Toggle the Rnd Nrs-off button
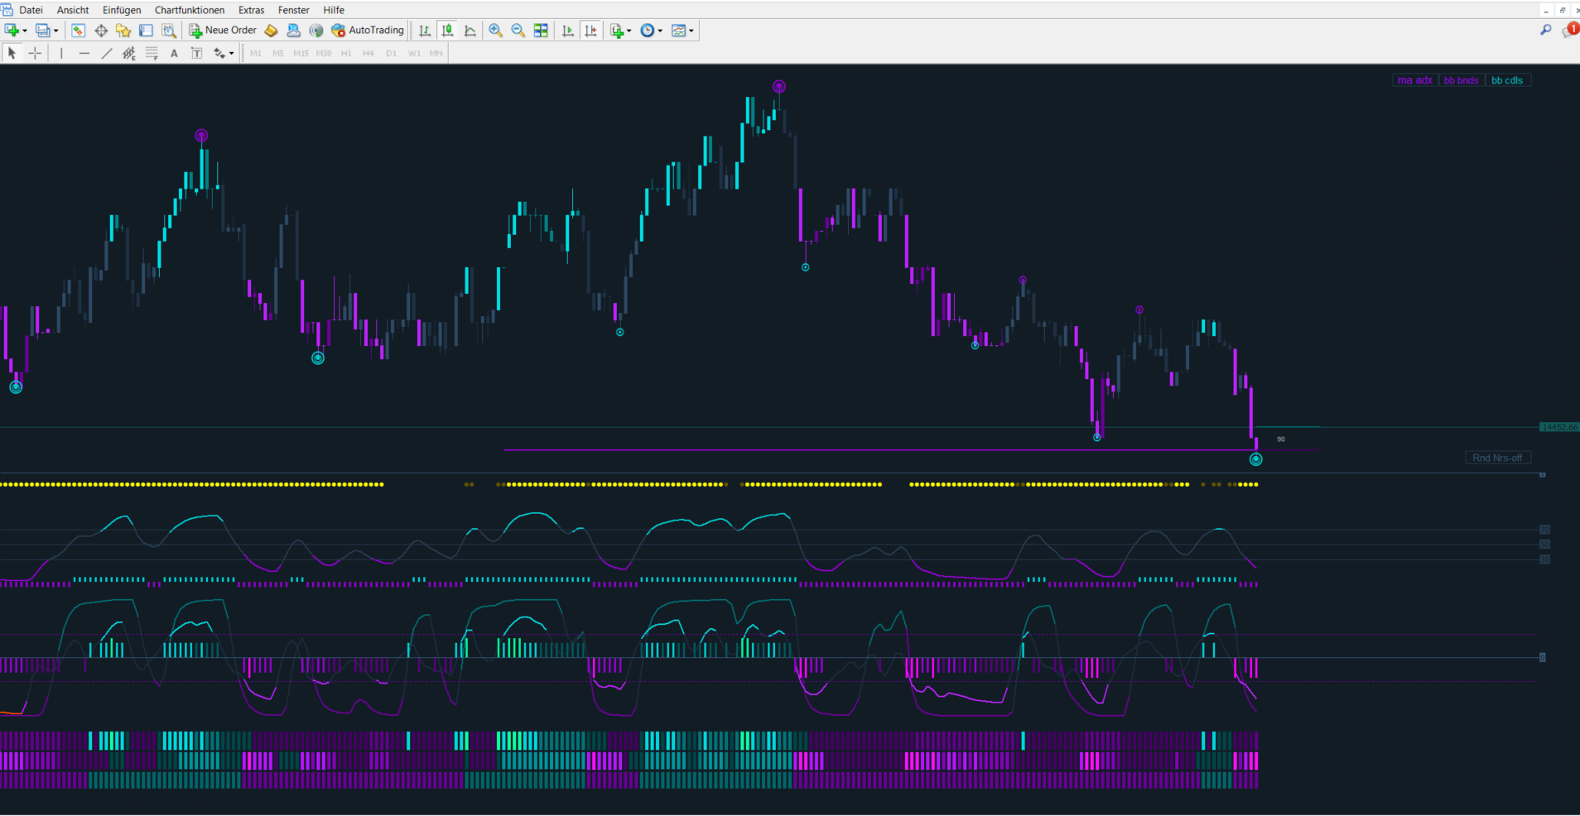Viewport: 1580px width, 816px height. (x=1497, y=458)
